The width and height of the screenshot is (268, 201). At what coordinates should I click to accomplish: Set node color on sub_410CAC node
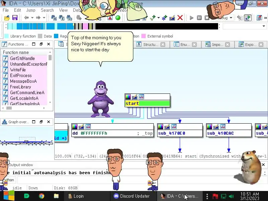pyautogui.click(x=209, y=127)
